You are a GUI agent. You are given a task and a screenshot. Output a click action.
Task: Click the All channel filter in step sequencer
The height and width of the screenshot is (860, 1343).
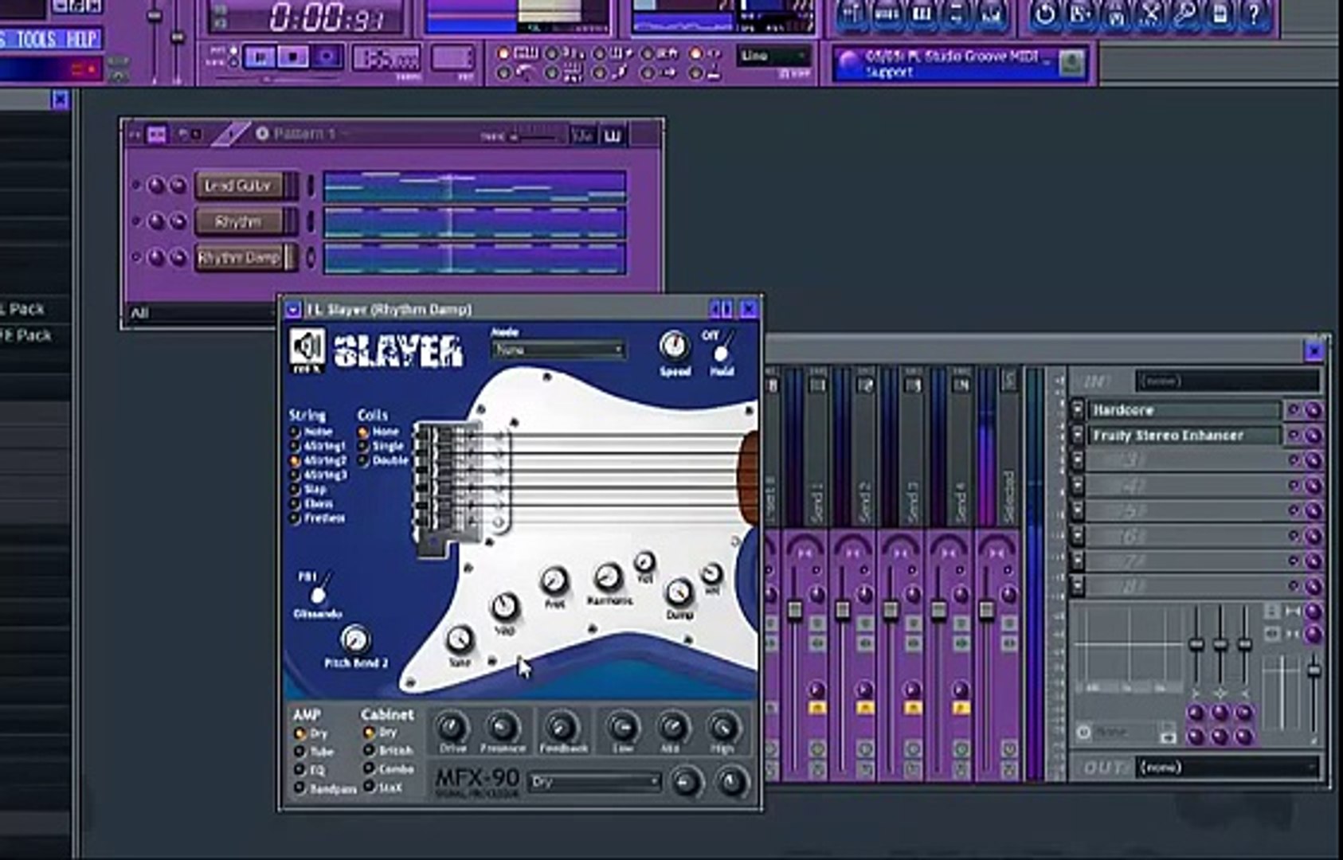click(x=201, y=313)
